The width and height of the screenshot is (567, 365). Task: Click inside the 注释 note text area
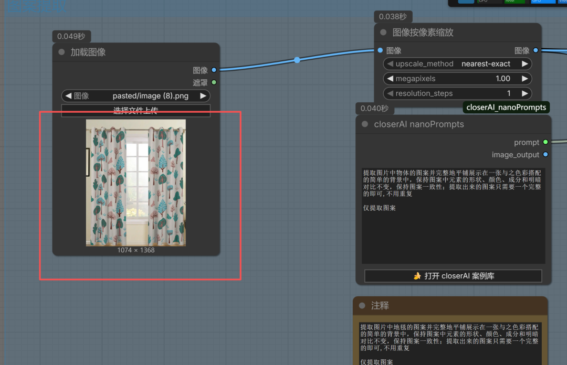pos(450,343)
